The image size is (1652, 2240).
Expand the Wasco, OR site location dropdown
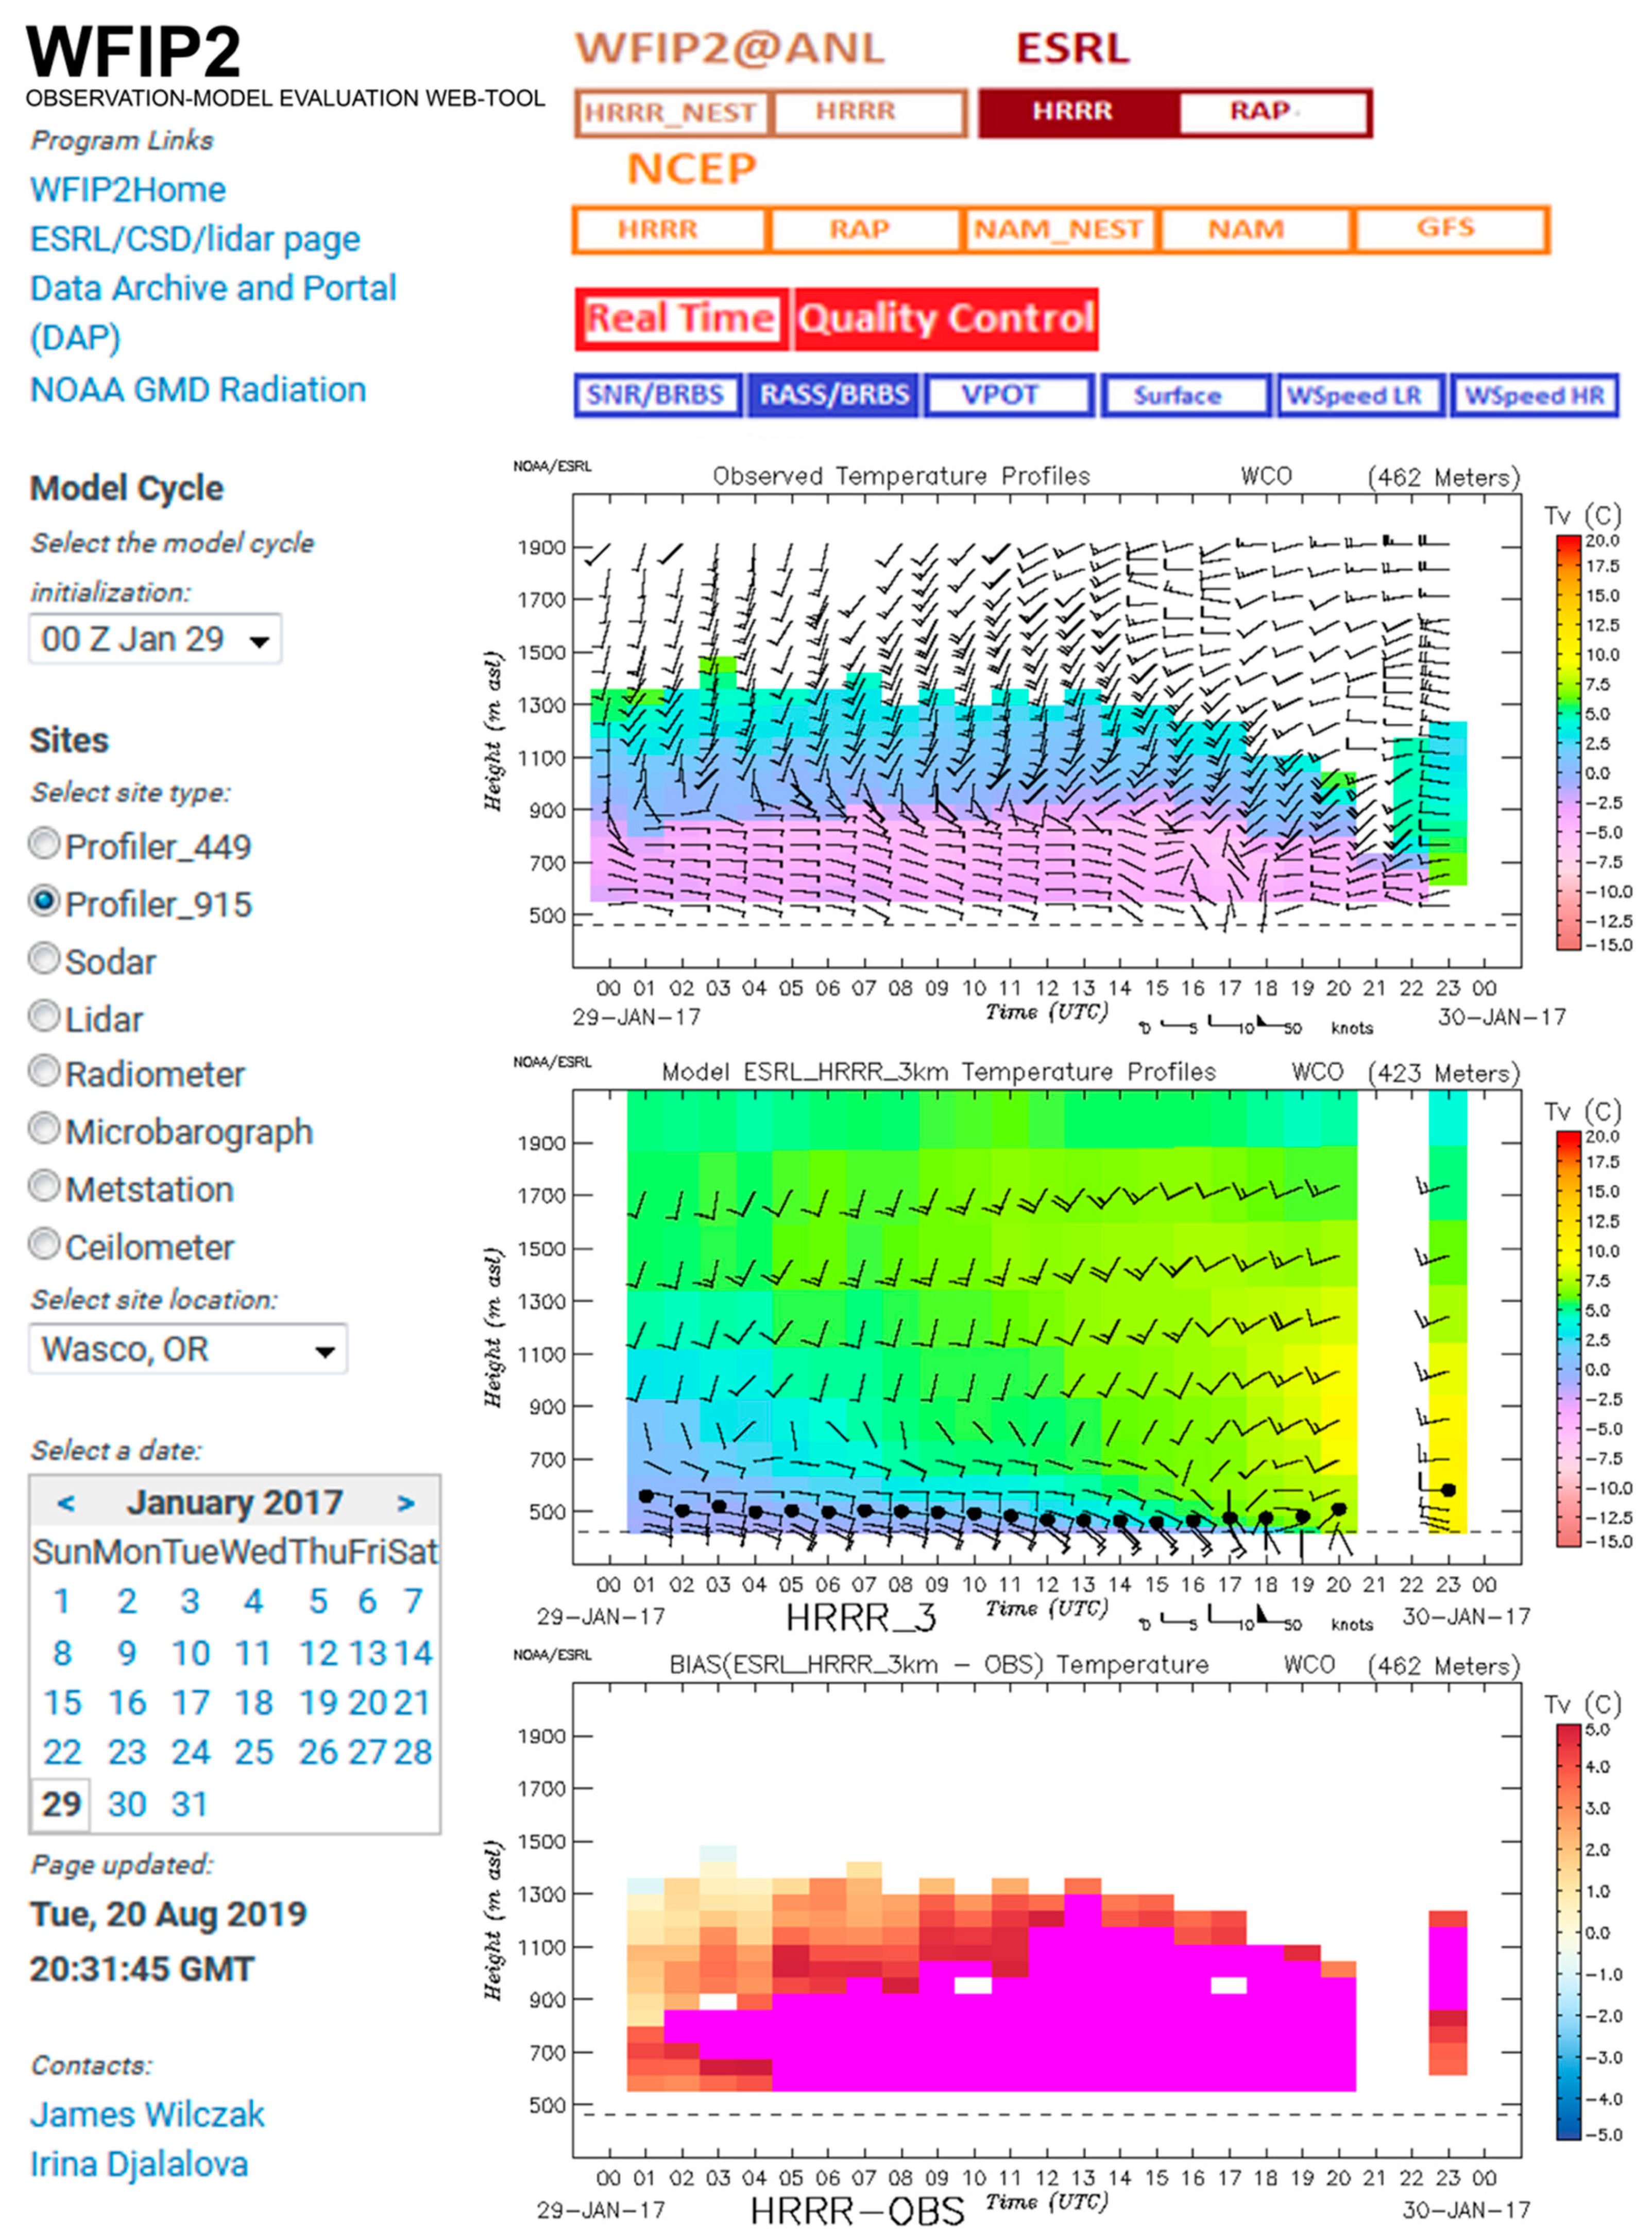(x=188, y=1349)
